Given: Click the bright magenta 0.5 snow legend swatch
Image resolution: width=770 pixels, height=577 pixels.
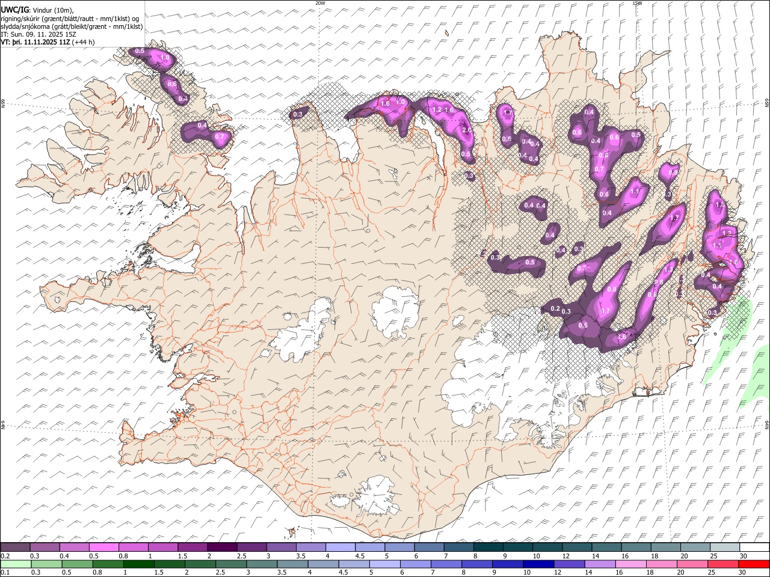Looking at the screenshot, I should click(103, 548).
